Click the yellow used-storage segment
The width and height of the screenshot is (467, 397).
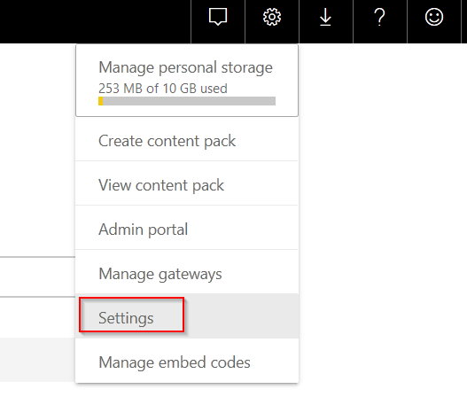pos(101,101)
